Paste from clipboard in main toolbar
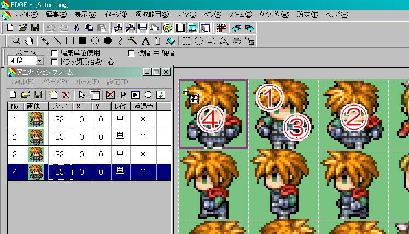The image size is (409, 234). (101, 28)
